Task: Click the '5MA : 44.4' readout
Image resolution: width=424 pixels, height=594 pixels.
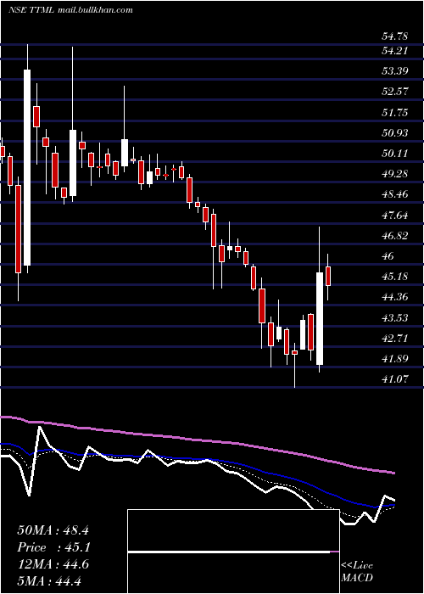Action: point(49,582)
